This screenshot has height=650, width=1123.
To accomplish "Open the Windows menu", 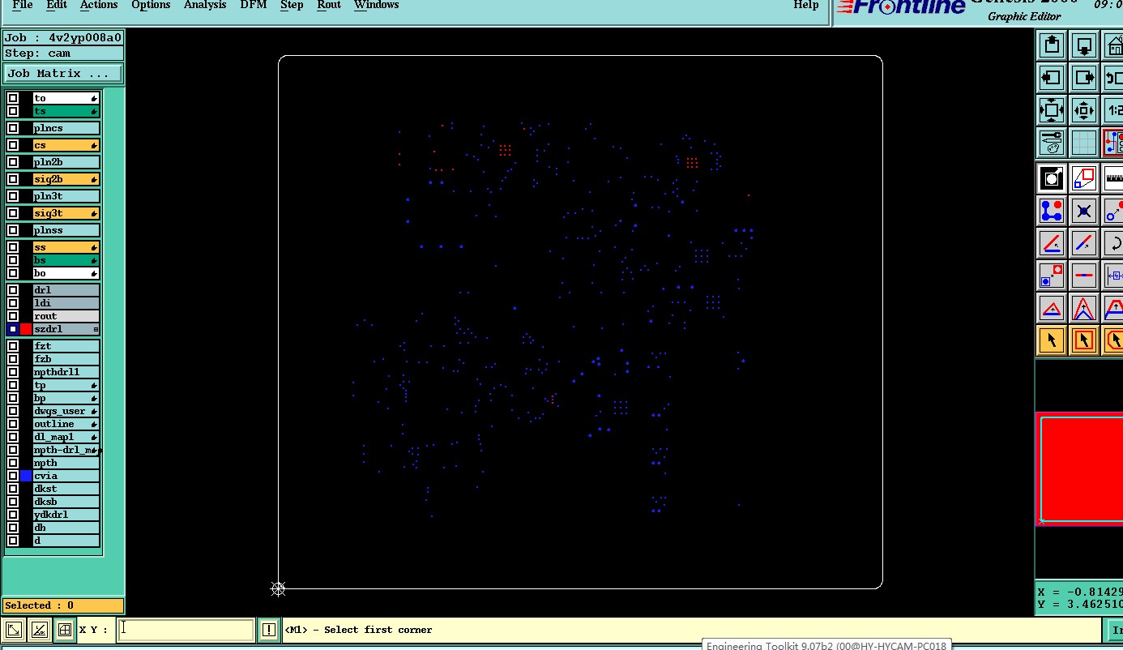I will 376,5.
